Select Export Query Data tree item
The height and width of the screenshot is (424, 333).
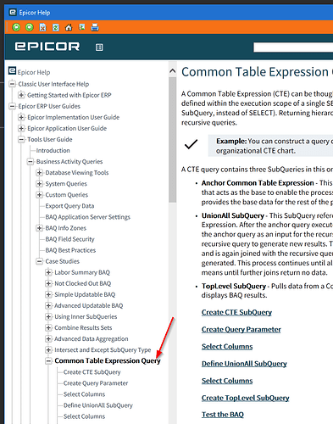(69, 206)
